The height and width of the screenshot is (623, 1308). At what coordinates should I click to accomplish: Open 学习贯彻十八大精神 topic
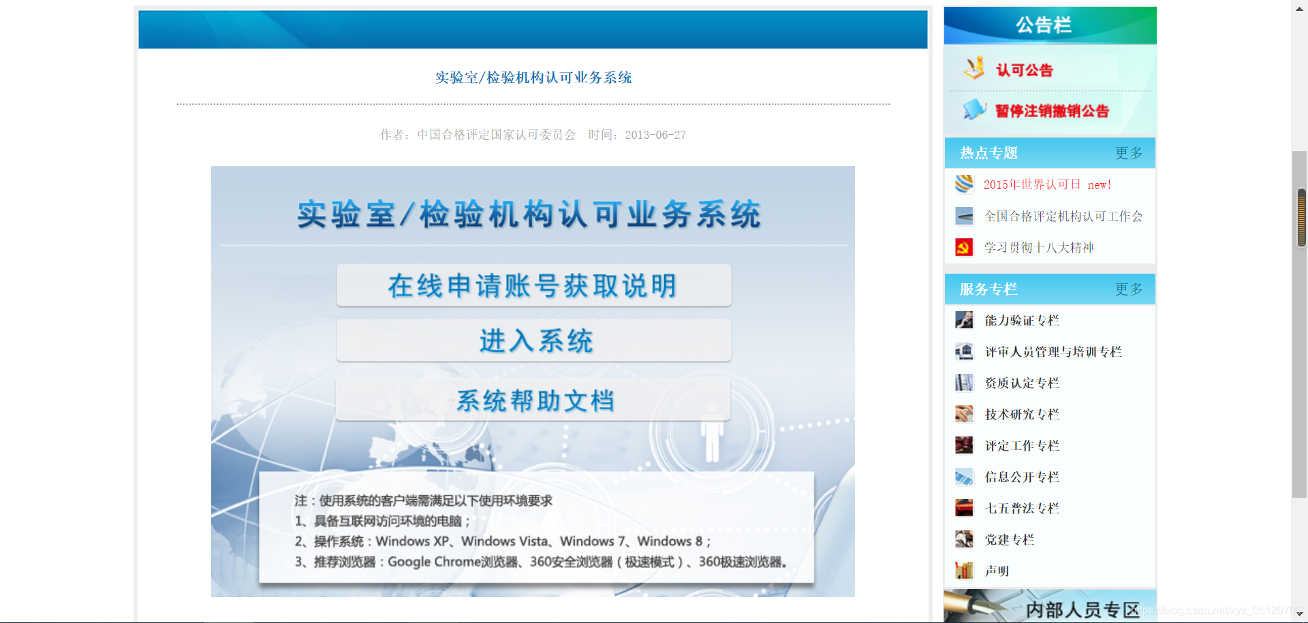tap(1039, 248)
